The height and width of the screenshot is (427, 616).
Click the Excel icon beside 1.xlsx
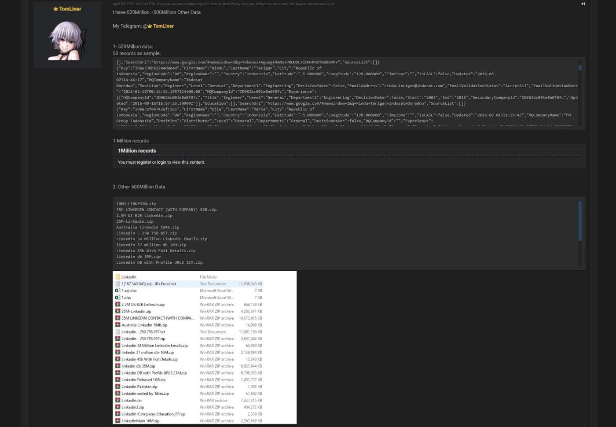click(117, 298)
